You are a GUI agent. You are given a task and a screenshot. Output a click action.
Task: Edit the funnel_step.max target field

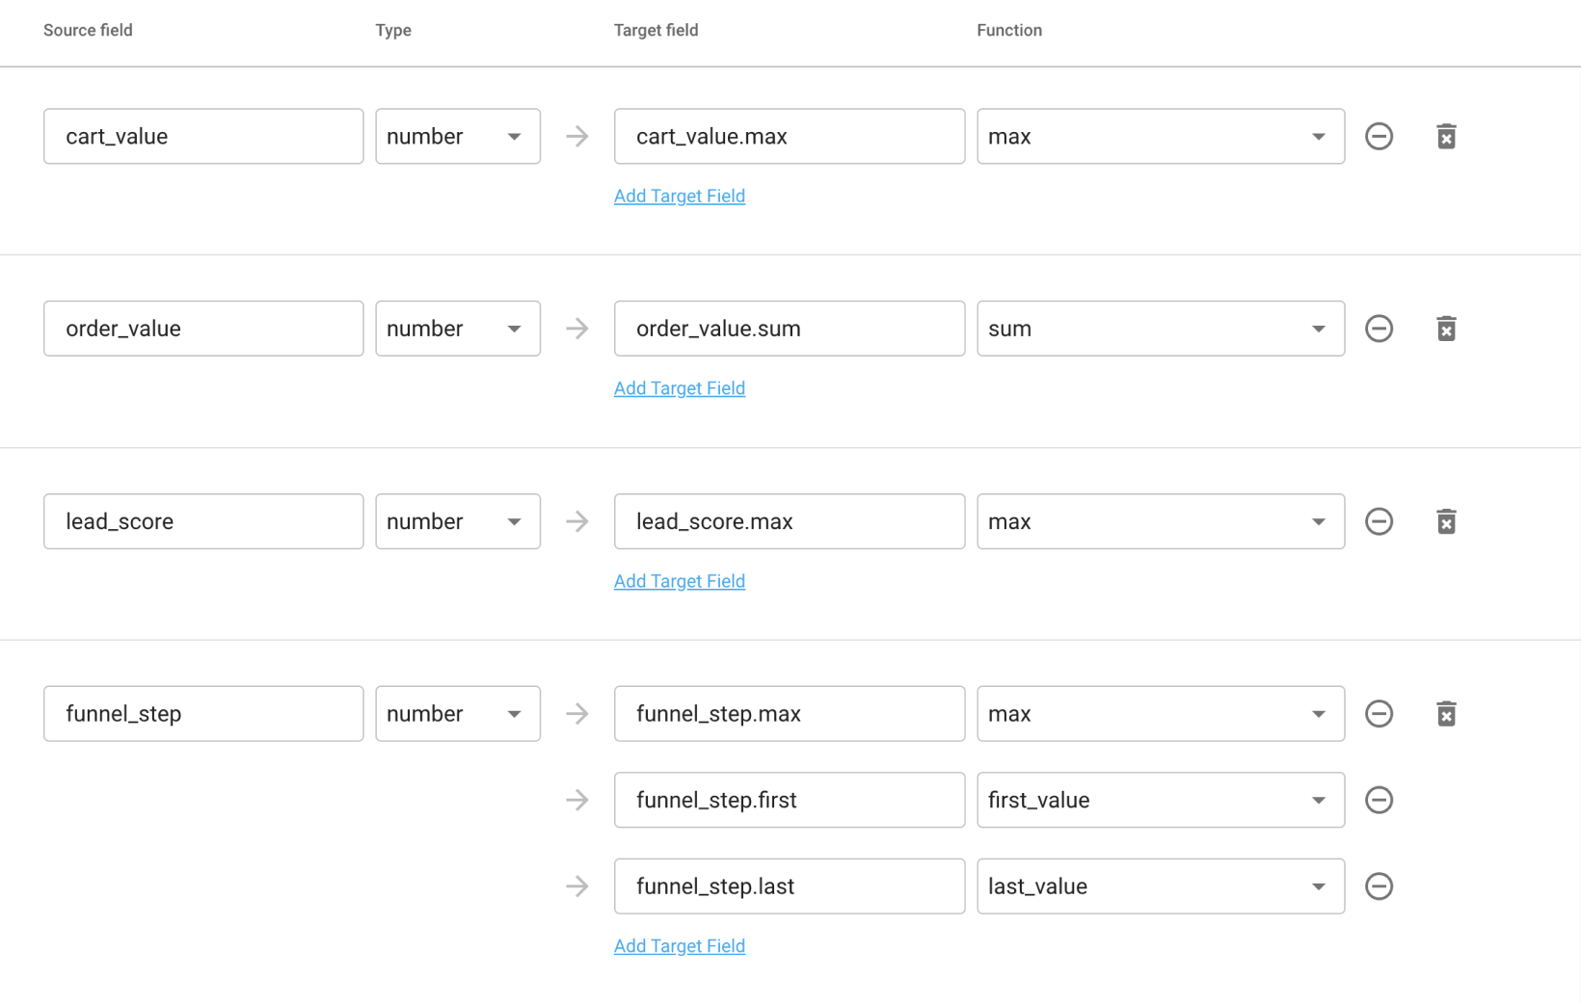pyautogui.click(x=790, y=714)
